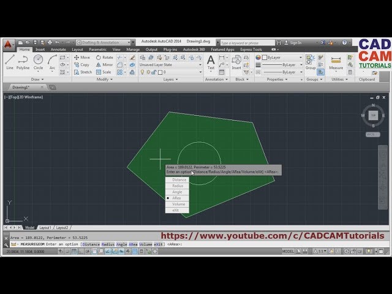The height and width of the screenshot is (294, 392).
Task: Click the Table tool in Annotation panel
Action: [222, 72]
